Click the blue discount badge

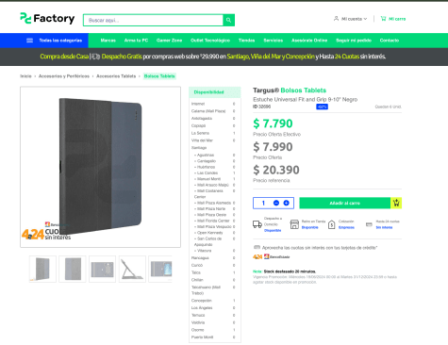click(x=322, y=107)
